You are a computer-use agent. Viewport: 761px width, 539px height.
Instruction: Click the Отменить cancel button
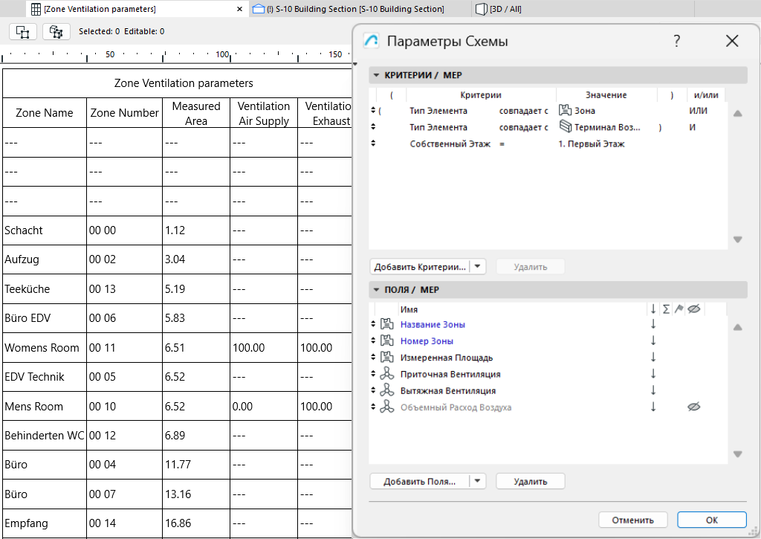[x=632, y=520]
